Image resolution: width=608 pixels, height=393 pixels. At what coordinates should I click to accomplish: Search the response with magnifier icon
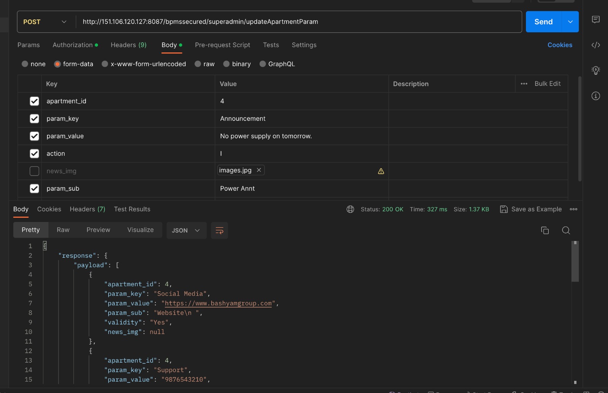[x=566, y=230]
